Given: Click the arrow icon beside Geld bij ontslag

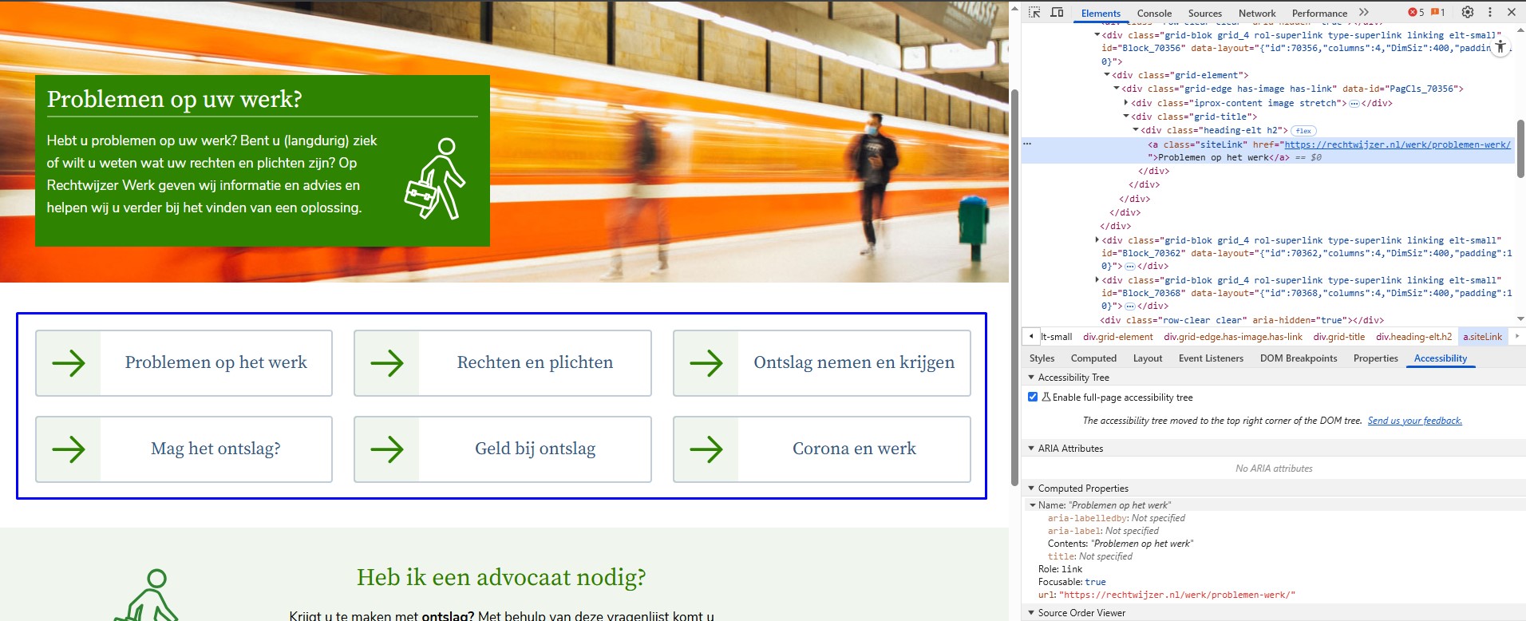Looking at the screenshot, I should pos(387,449).
